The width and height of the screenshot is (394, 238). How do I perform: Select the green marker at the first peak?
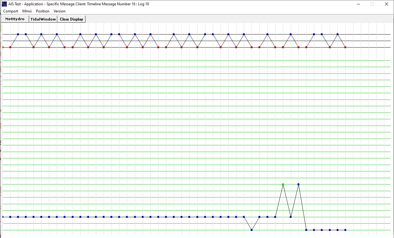pos(283,184)
